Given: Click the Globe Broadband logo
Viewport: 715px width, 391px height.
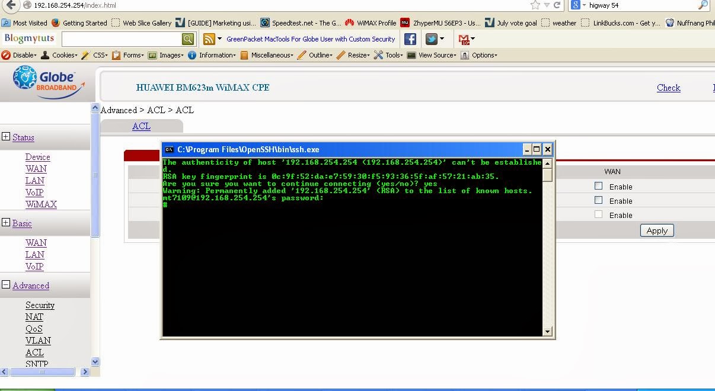Looking at the screenshot, I should 48,82.
